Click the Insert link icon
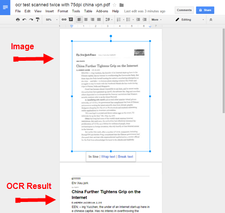The image size is (225, 213). [x=64, y=20]
